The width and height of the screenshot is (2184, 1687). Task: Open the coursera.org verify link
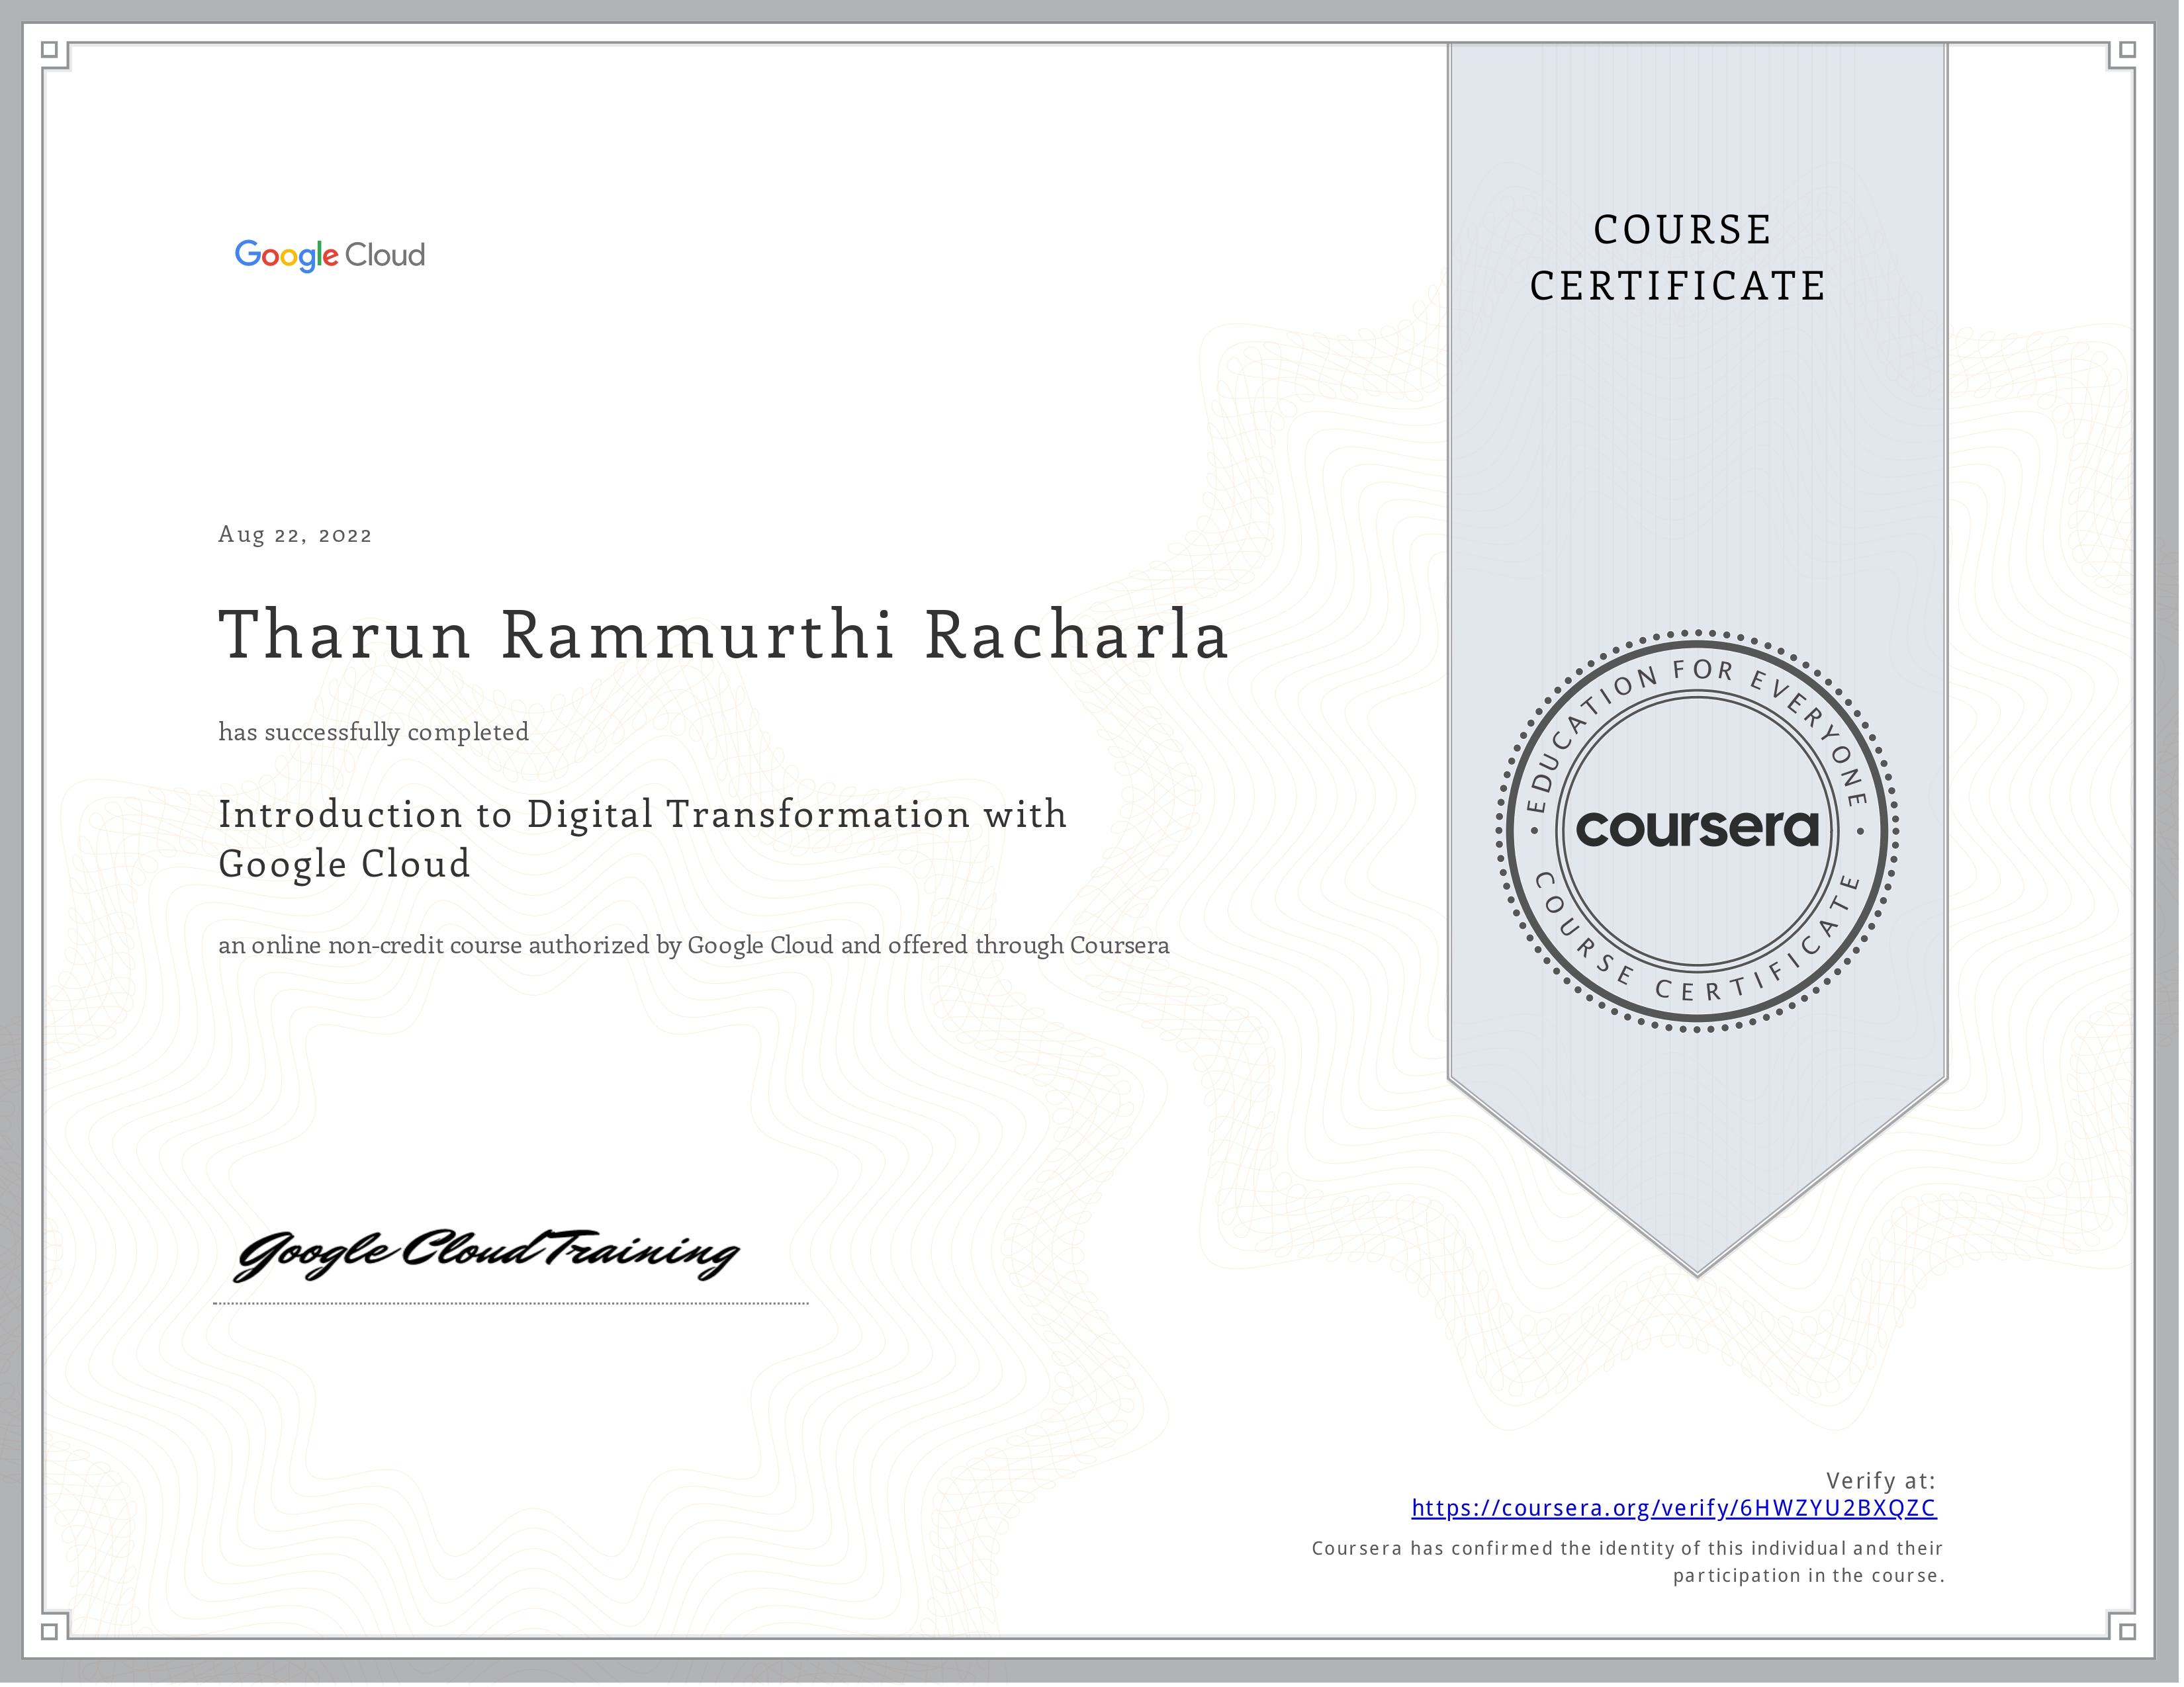(1673, 1508)
